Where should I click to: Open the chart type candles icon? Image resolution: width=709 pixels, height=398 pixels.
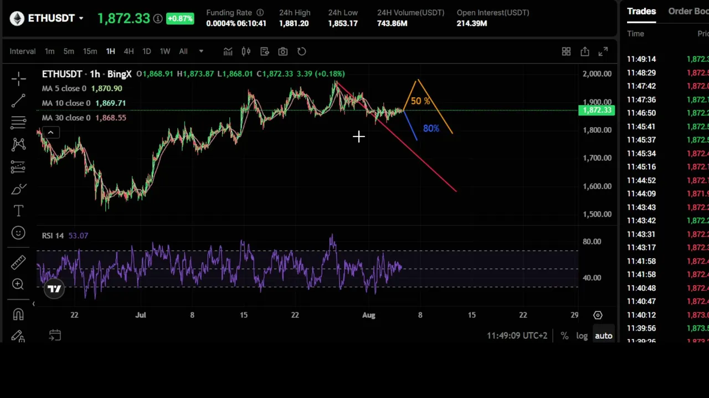pos(246,51)
